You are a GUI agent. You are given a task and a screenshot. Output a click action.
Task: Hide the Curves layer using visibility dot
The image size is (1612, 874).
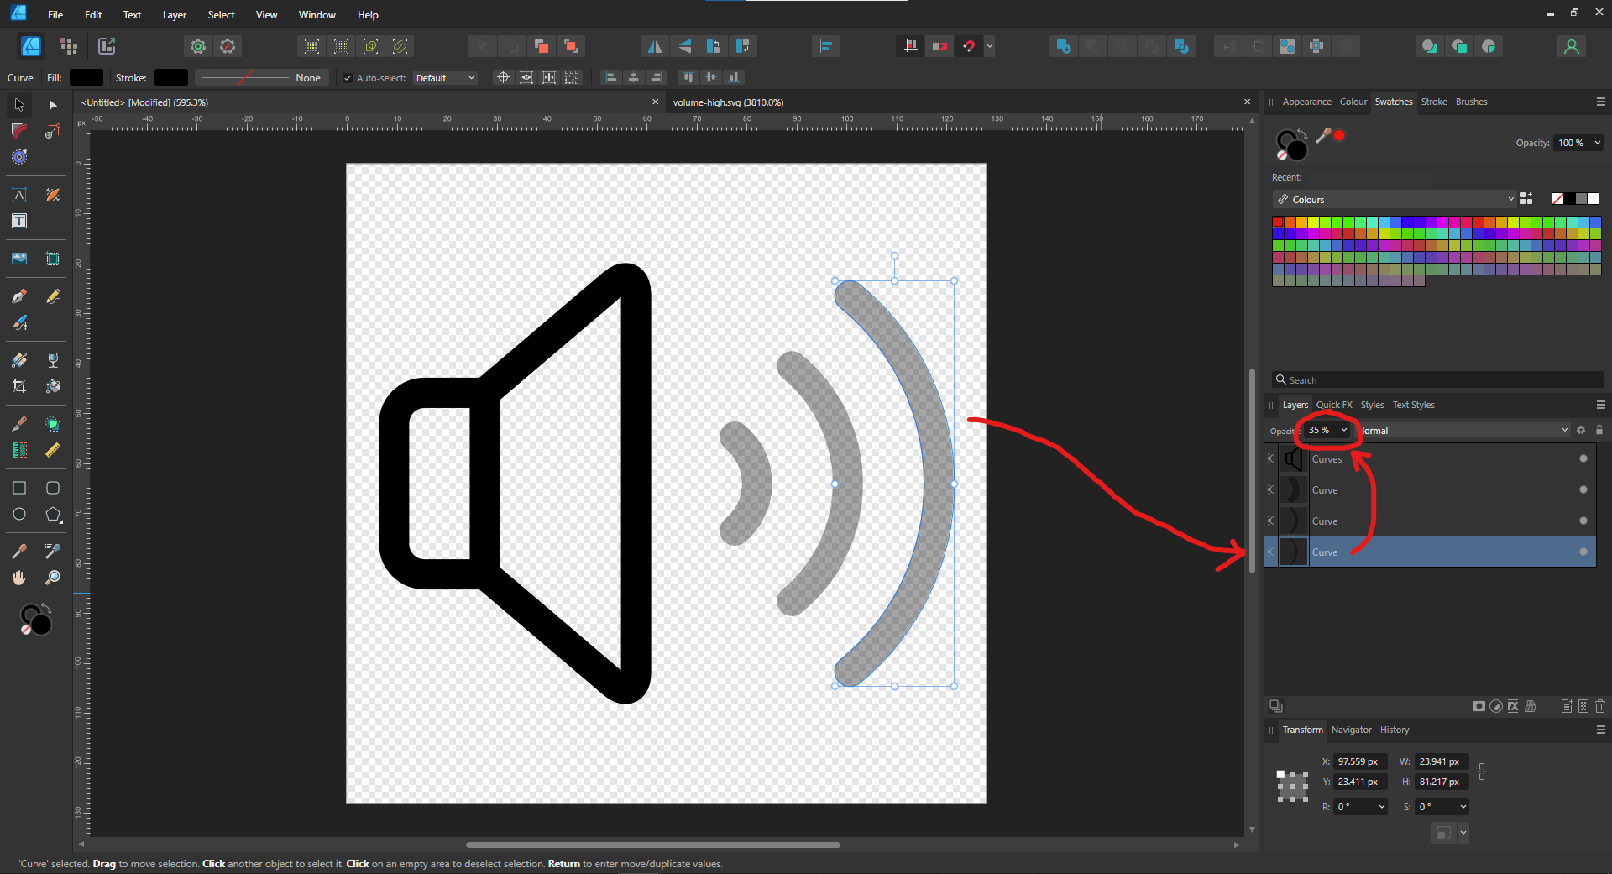coord(1583,459)
